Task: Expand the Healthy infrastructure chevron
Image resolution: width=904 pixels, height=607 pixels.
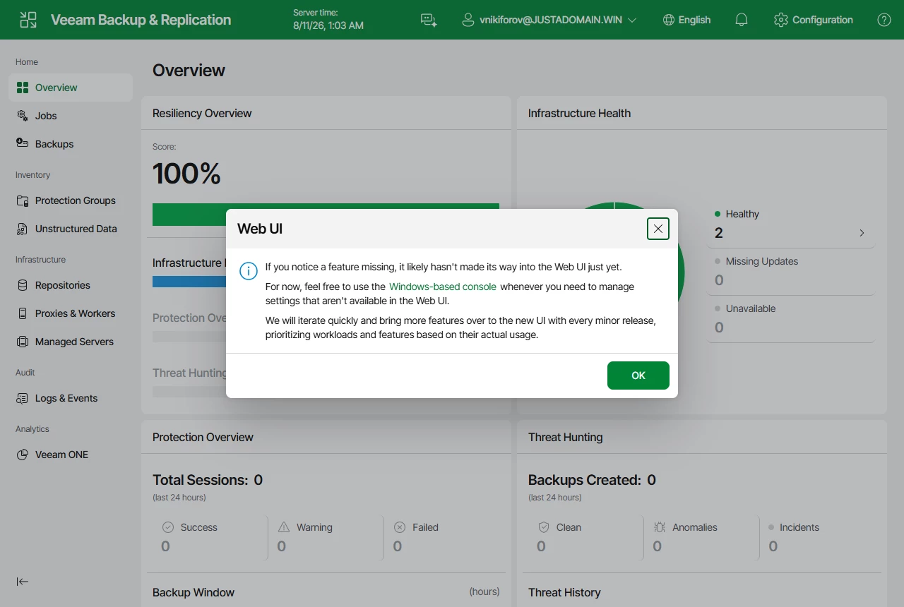Action: click(862, 233)
